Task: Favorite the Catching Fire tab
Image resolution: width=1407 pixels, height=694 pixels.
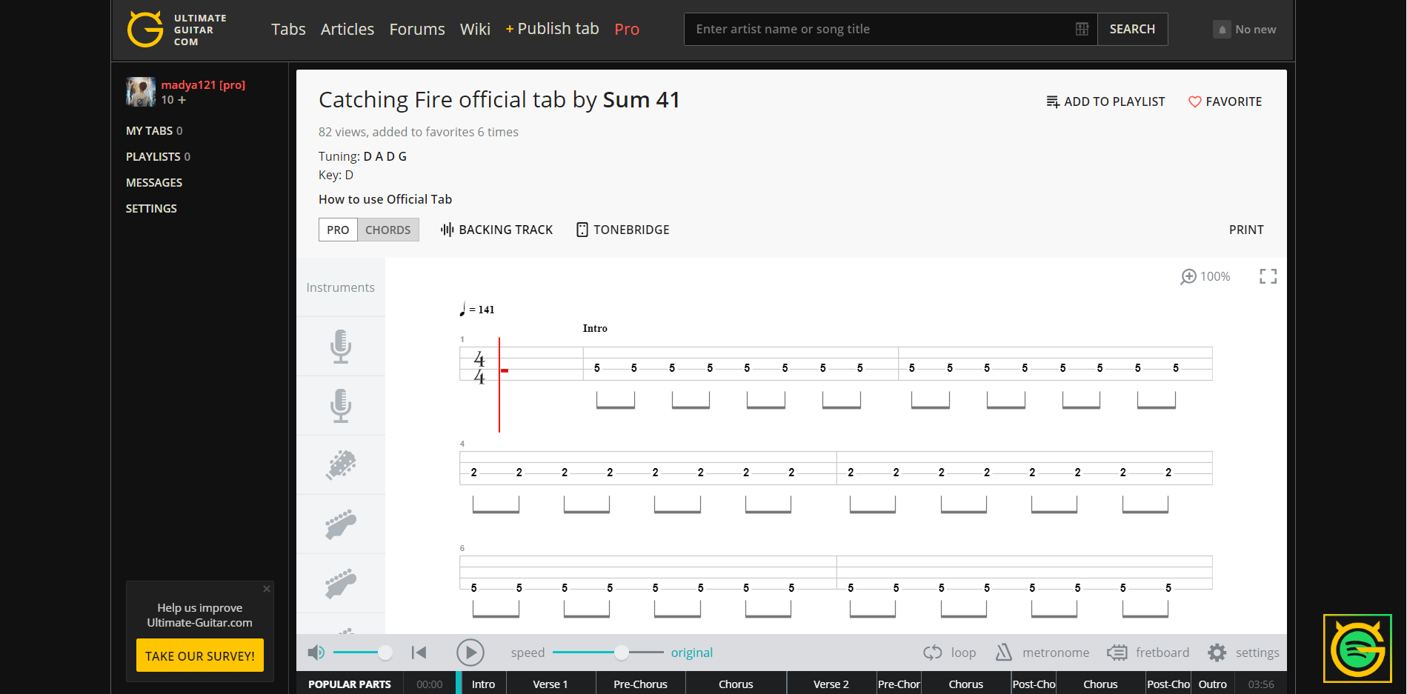Action: [x=1225, y=101]
